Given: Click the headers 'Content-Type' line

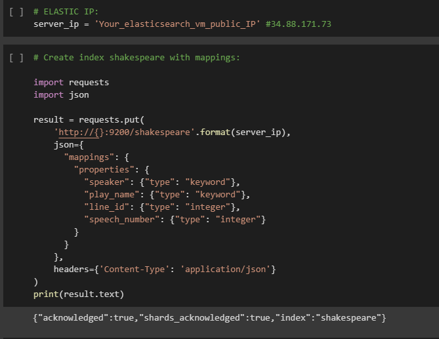Looking at the screenshot, I should (x=165, y=269).
